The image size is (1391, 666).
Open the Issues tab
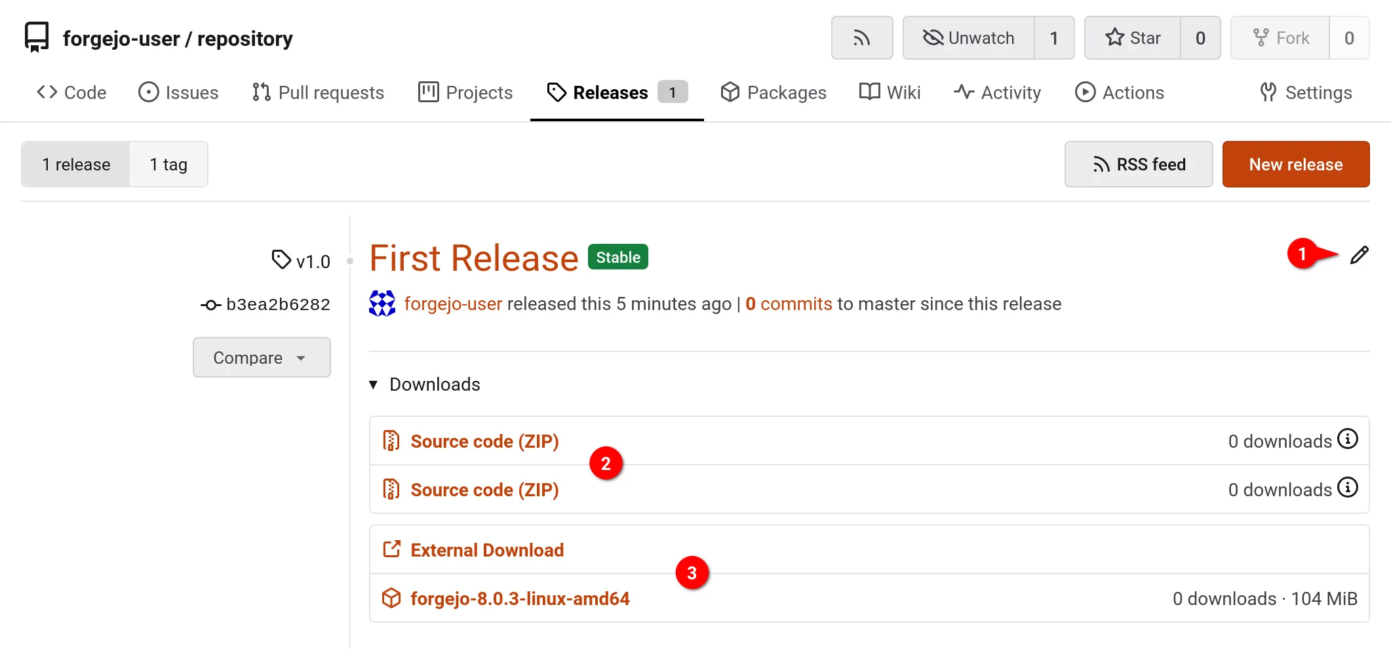click(178, 92)
